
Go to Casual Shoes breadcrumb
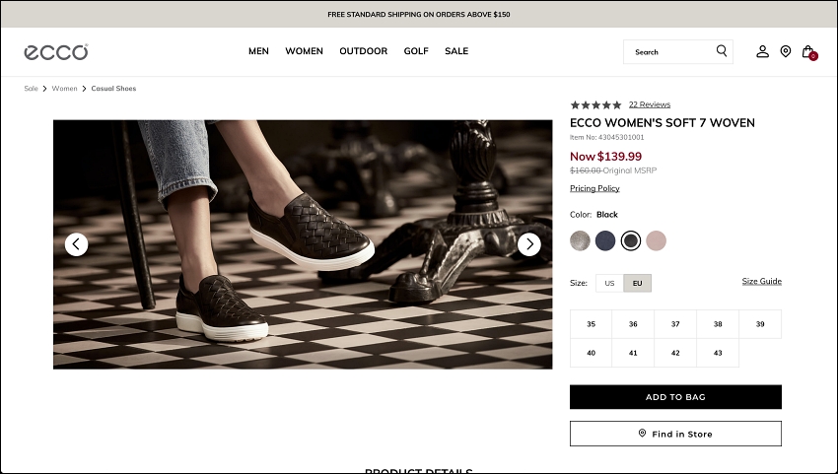pyautogui.click(x=113, y=89)
